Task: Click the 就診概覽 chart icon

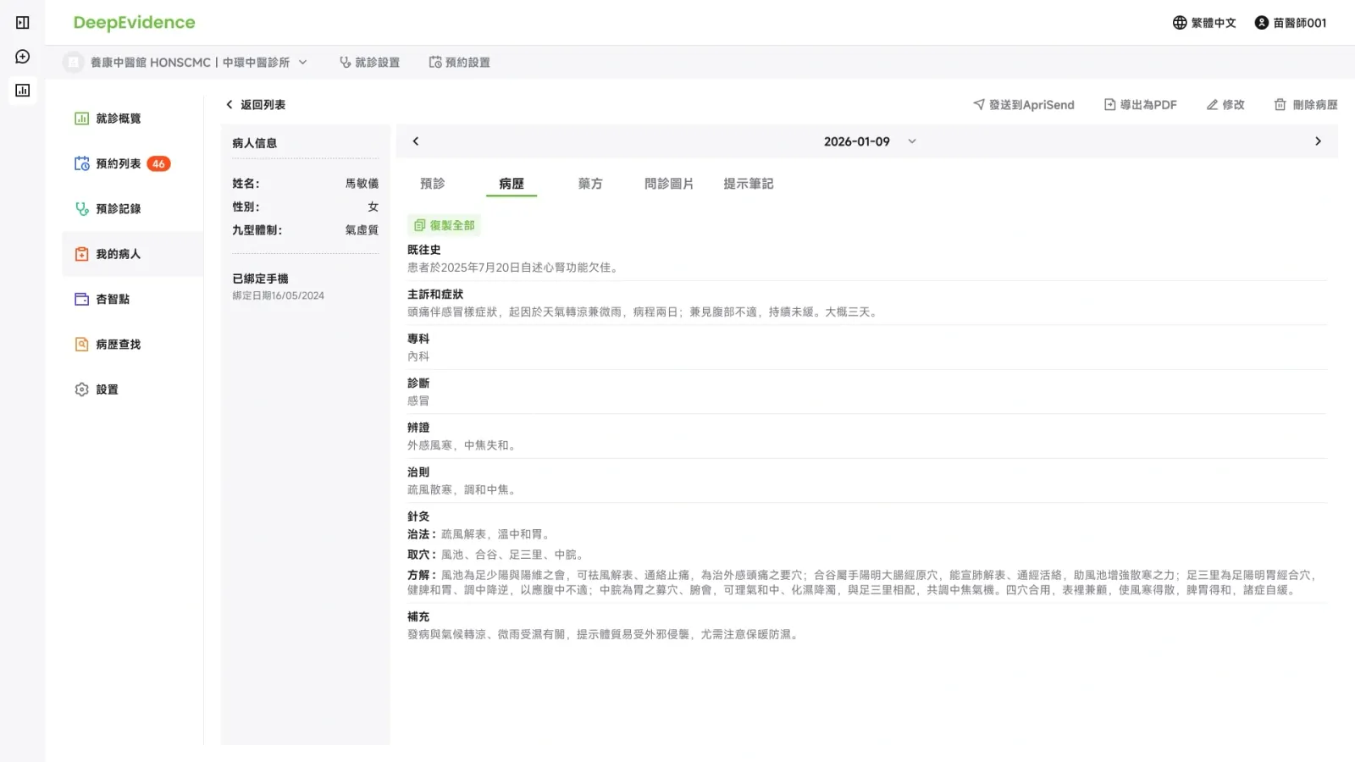Action: [82, 119]
